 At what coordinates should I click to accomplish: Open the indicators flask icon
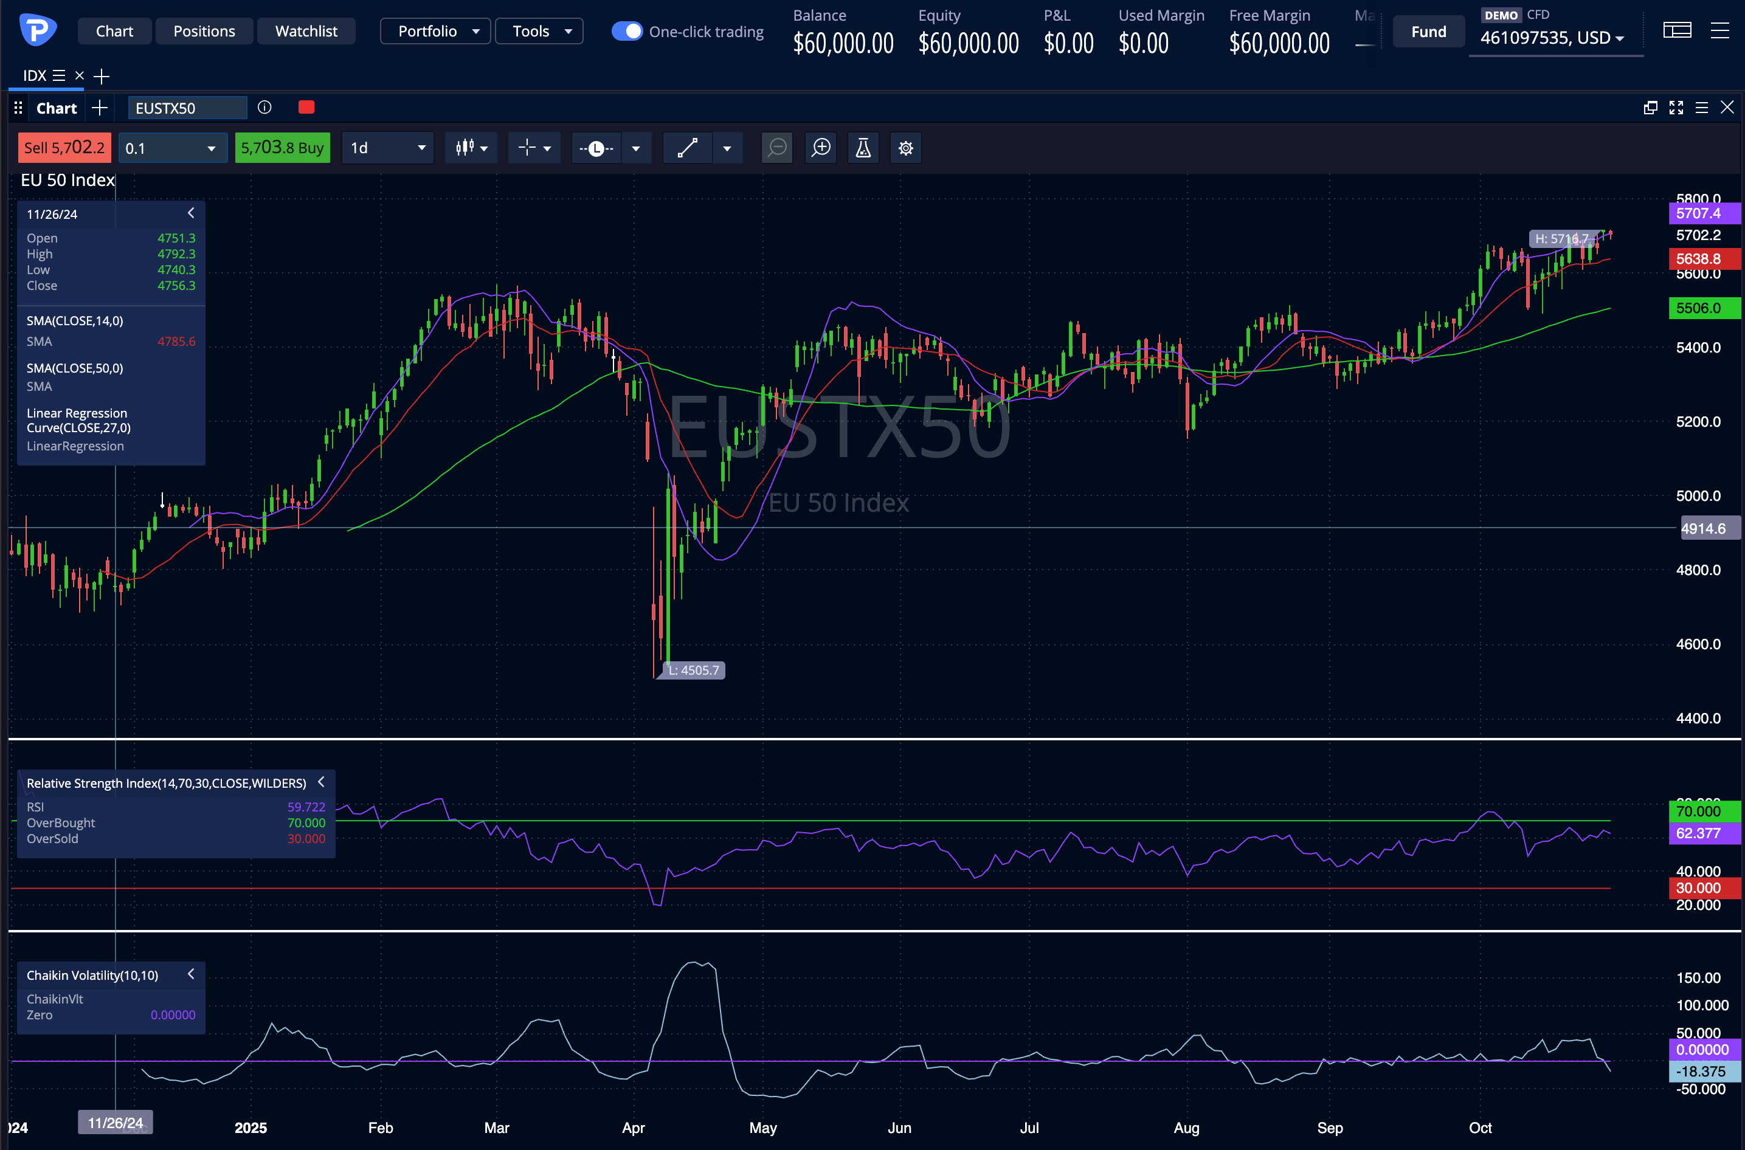[x=863, y=148]
